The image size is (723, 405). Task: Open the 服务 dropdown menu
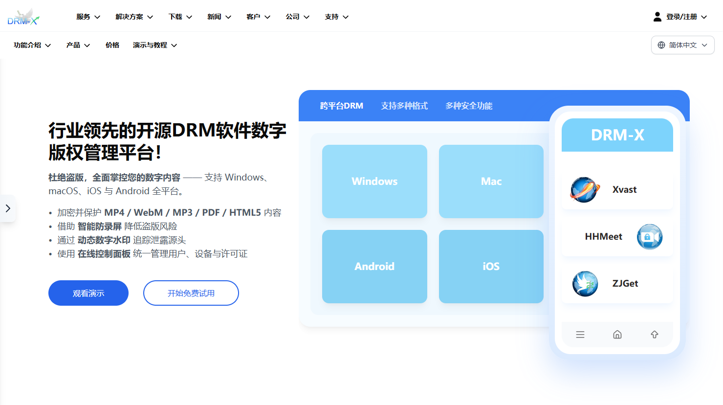click(88, 17)
